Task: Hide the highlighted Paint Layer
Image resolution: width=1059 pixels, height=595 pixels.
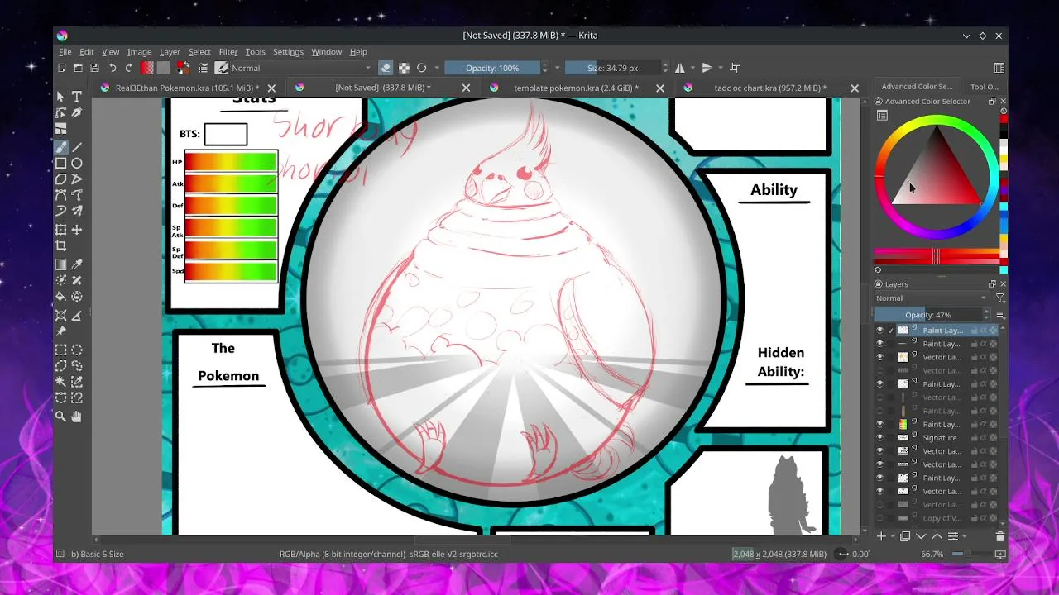Action: click(879, 331)
